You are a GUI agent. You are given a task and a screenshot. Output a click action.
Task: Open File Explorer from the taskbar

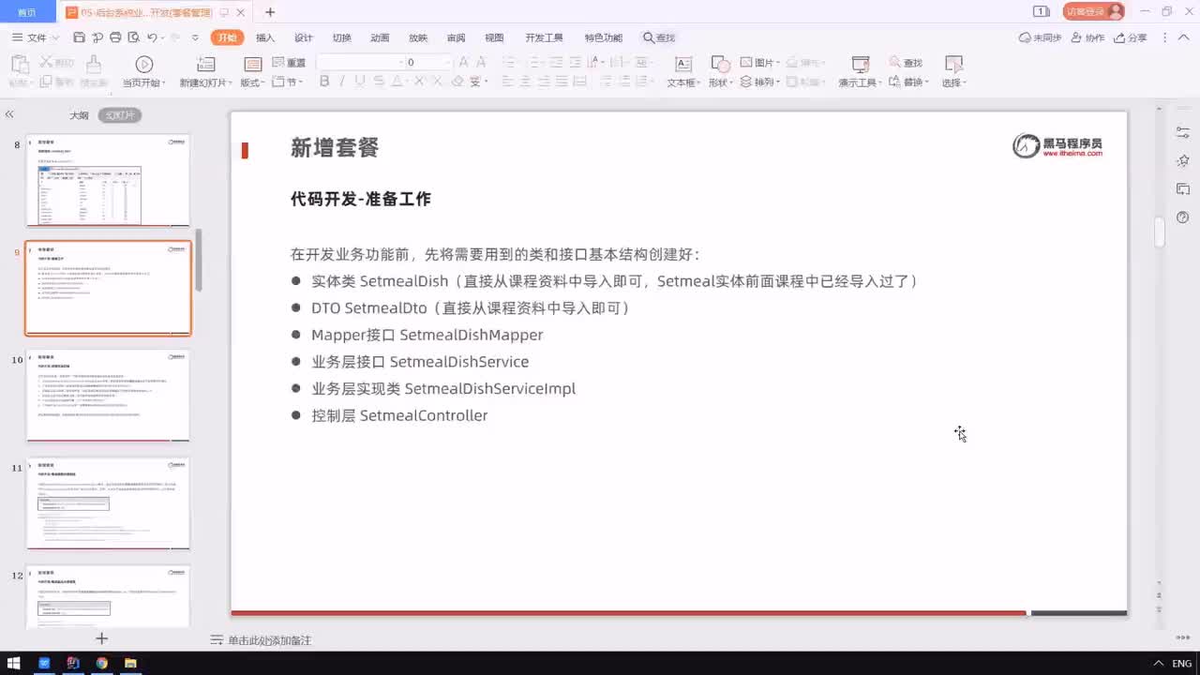(x=130, y=663)
